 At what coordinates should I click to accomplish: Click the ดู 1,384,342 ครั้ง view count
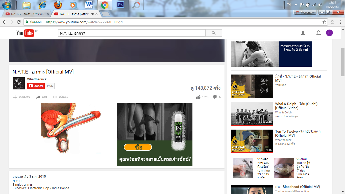285,144
